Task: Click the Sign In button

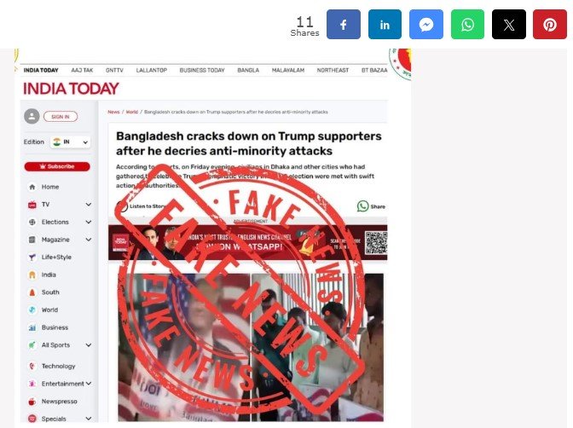Action: (61, 117)
